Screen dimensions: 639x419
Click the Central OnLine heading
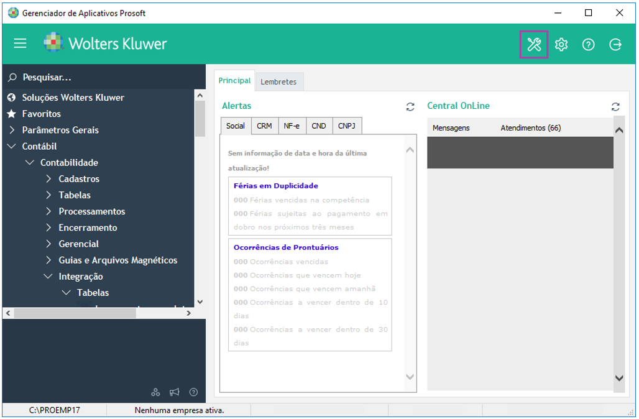[458, 106]
